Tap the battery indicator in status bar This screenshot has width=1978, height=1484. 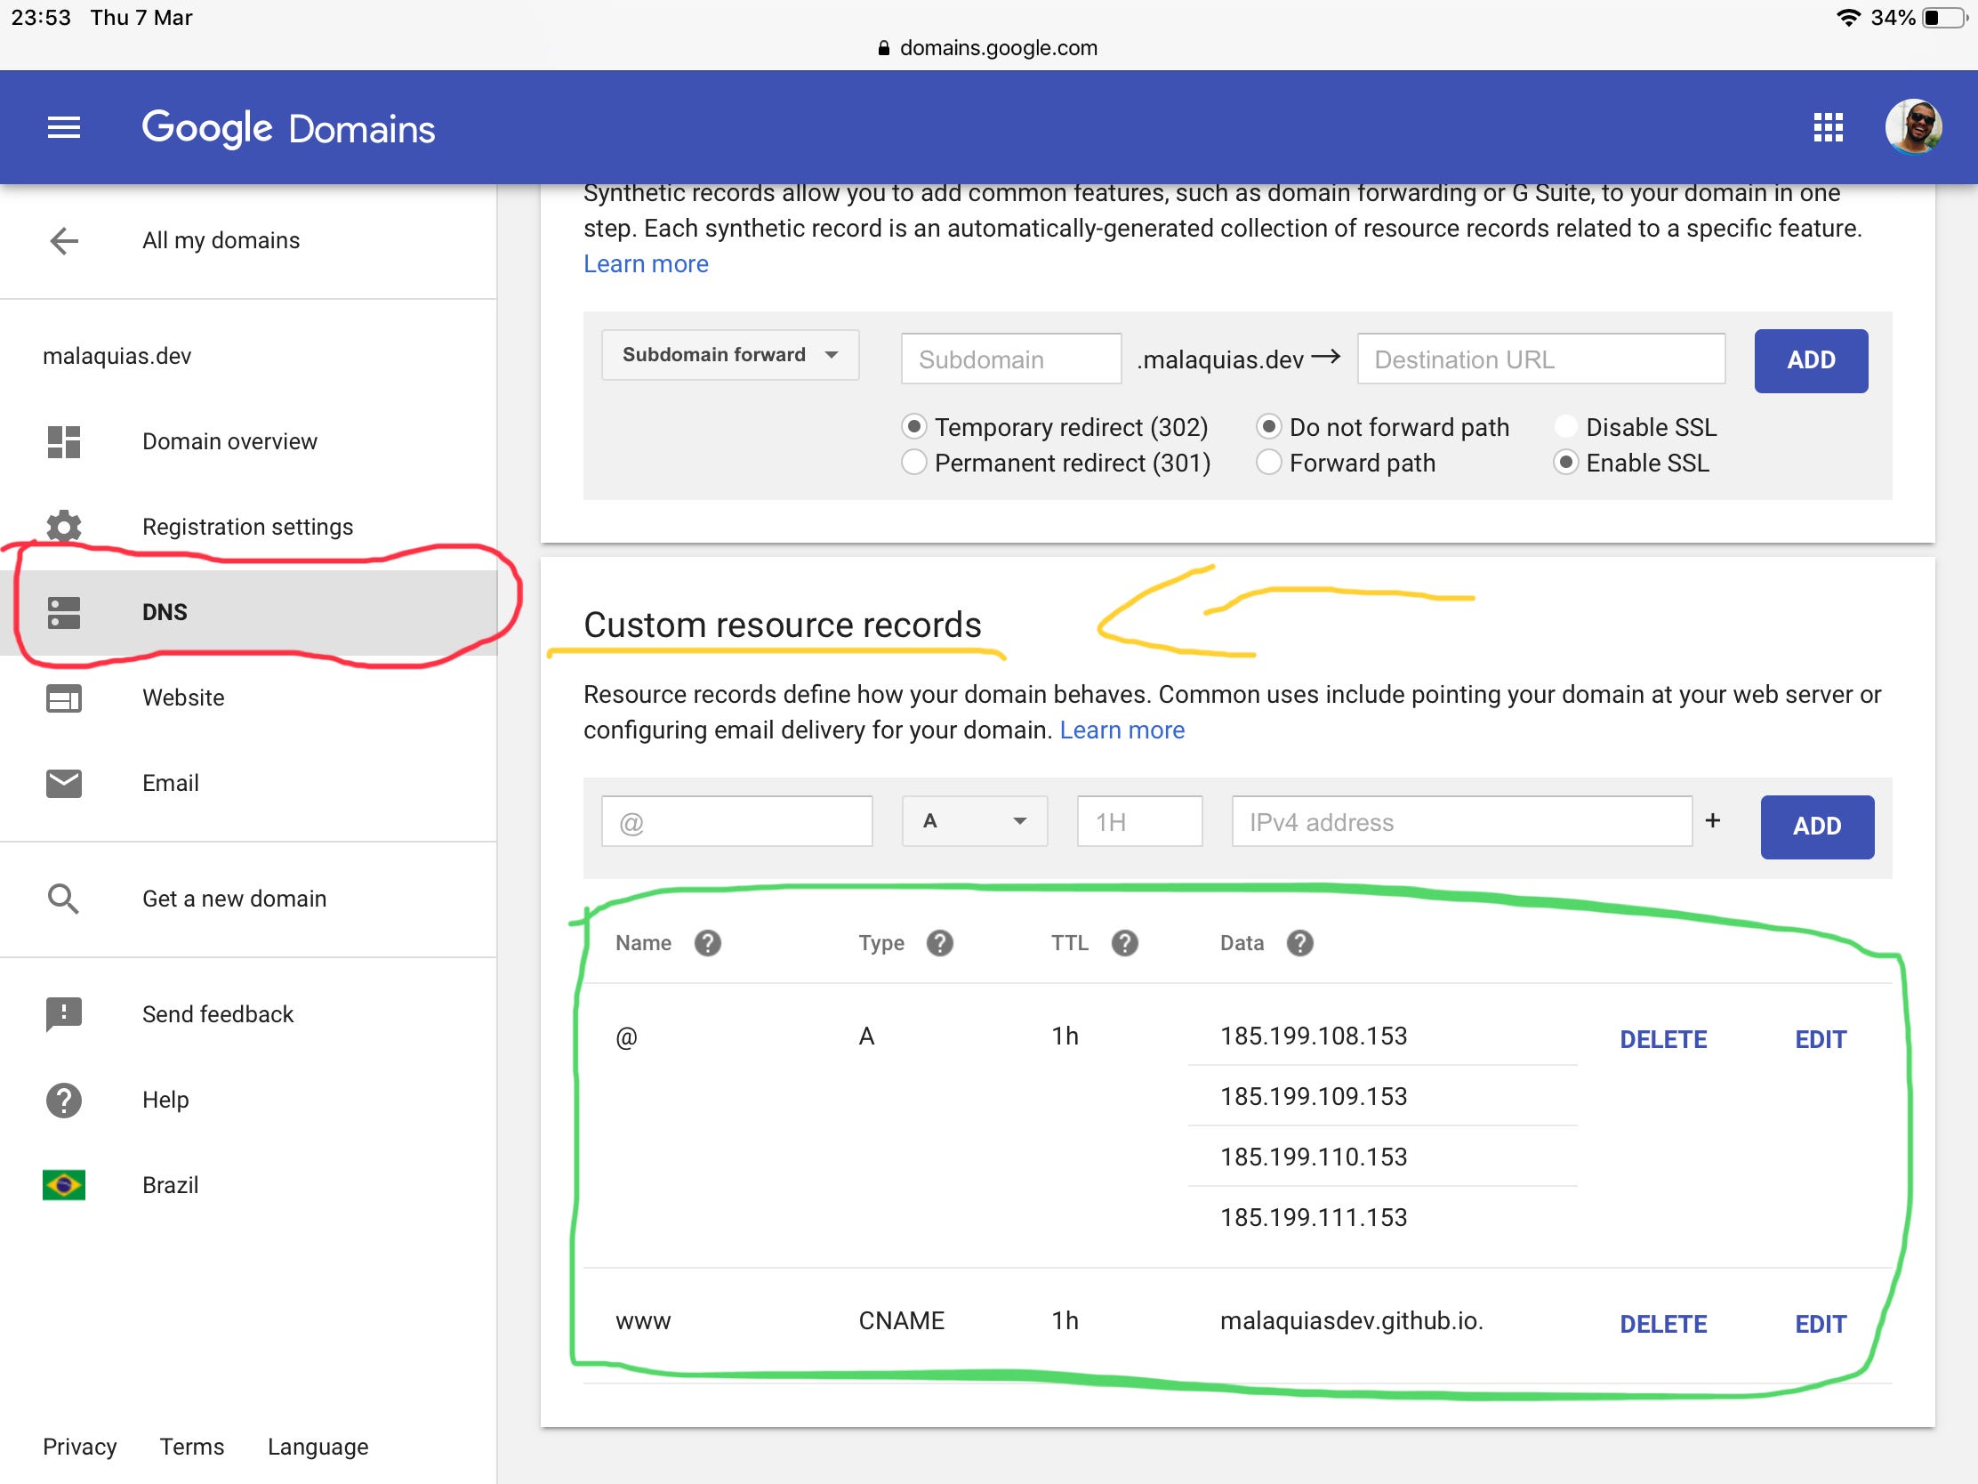click(x=1944, y=18)
